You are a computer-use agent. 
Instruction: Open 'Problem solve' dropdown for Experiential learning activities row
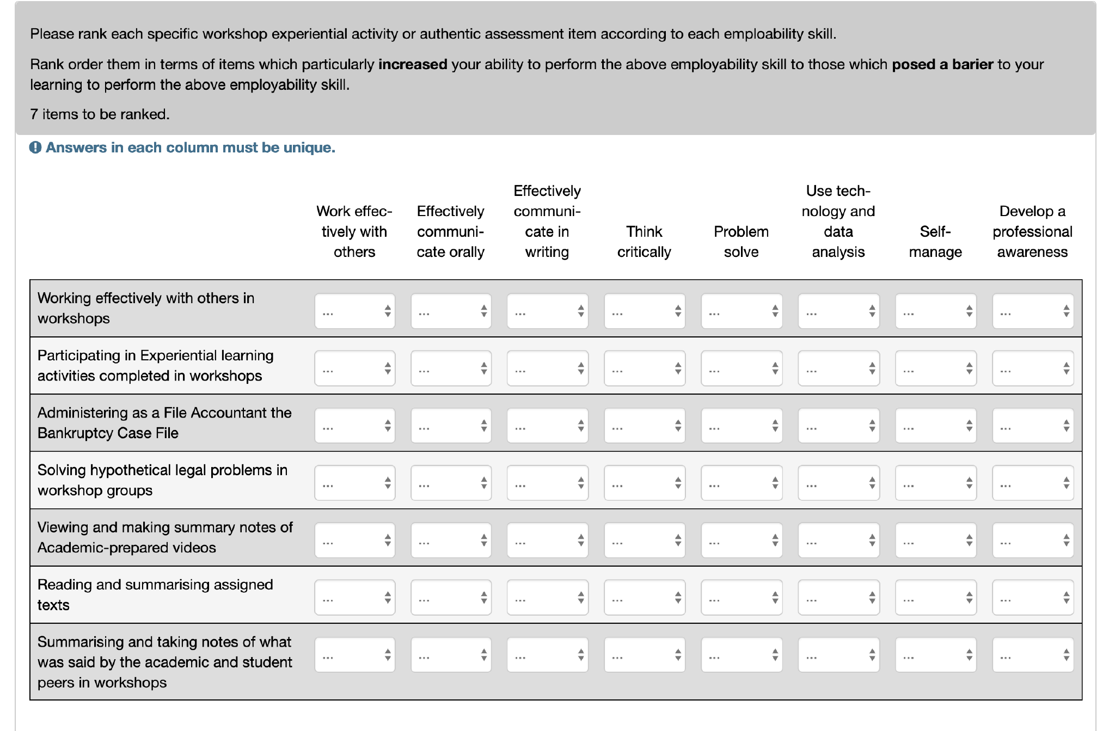point(742,368)
